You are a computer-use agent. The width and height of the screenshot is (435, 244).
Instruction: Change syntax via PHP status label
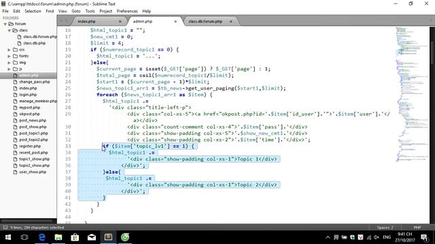point(417,228)
